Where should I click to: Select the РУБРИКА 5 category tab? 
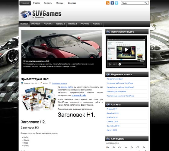[85, 24]
